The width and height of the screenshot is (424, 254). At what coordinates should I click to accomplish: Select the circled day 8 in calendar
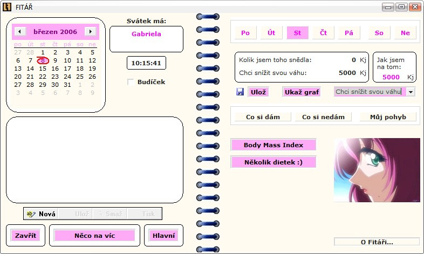43,60
